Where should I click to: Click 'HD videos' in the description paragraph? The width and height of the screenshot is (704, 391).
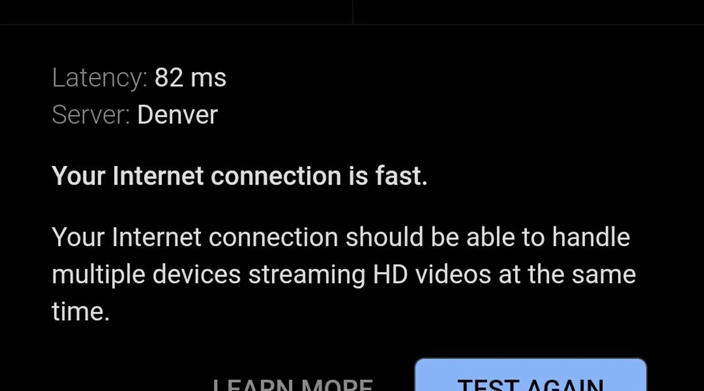point(432,274)
